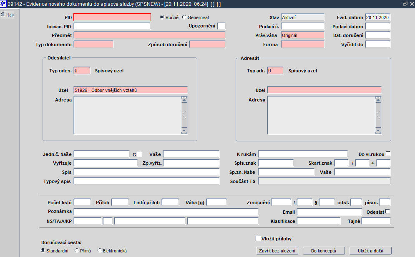Close the SPSNEW document window
Screen dimensions: 415x257
point(411,3)
